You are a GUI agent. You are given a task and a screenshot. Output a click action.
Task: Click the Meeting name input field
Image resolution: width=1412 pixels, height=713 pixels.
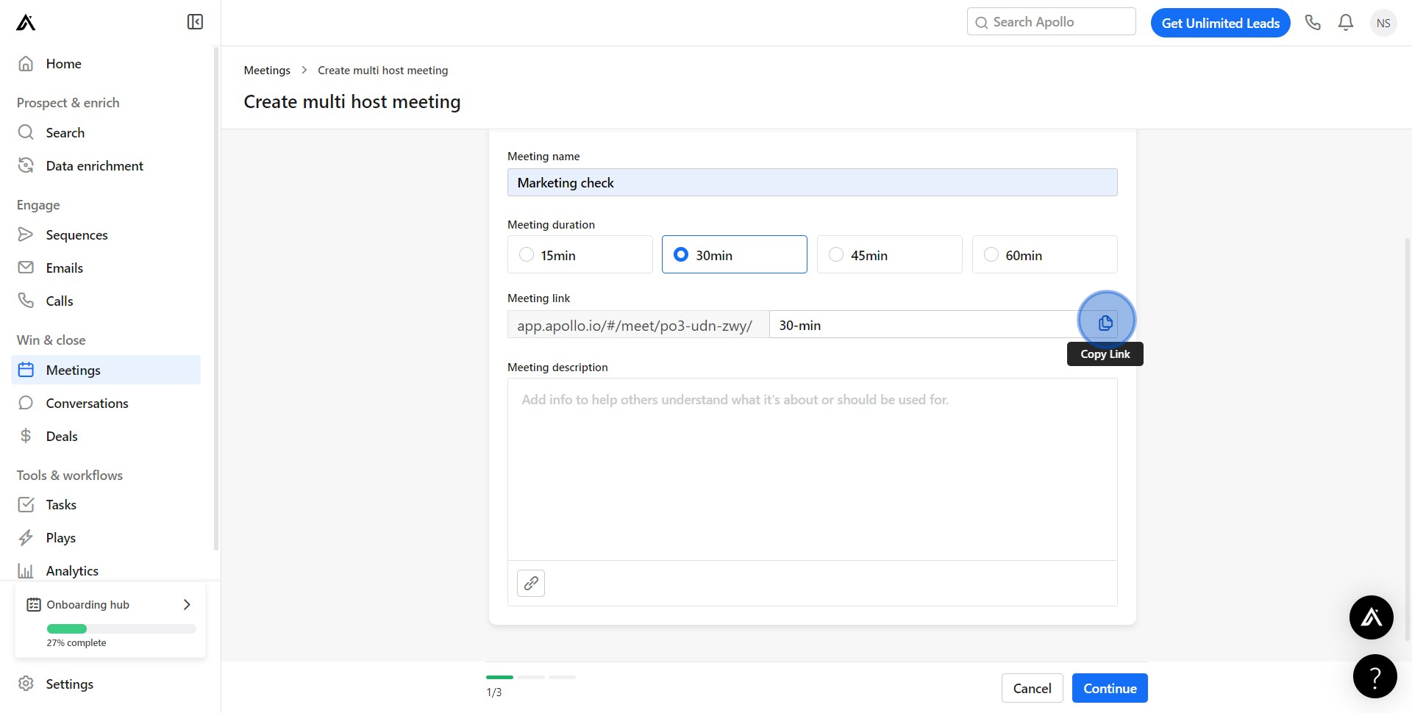pos(812,182)
